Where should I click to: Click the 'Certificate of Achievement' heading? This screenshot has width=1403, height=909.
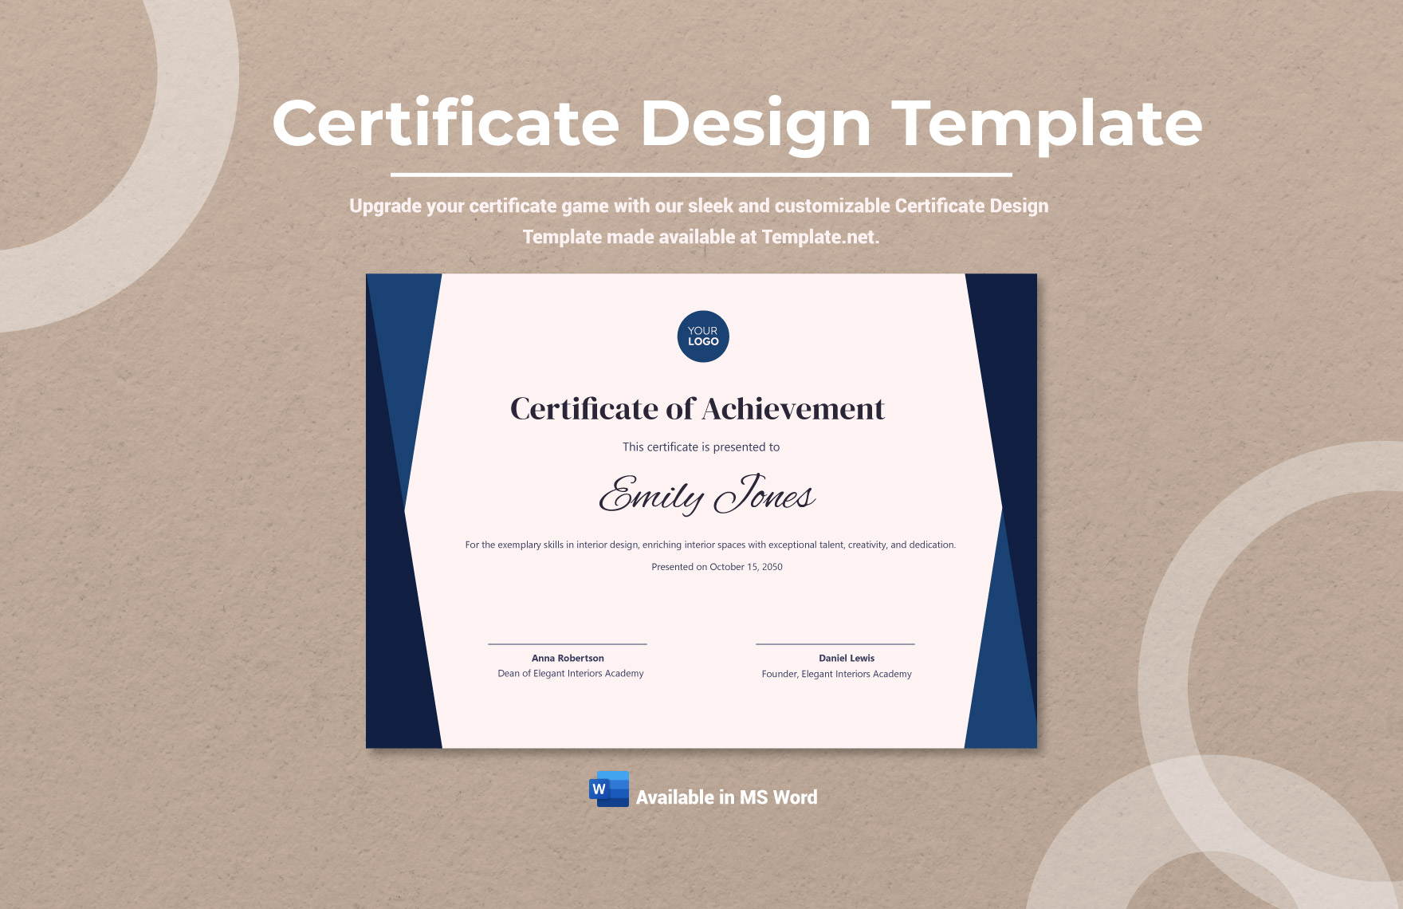click(699, 410)
